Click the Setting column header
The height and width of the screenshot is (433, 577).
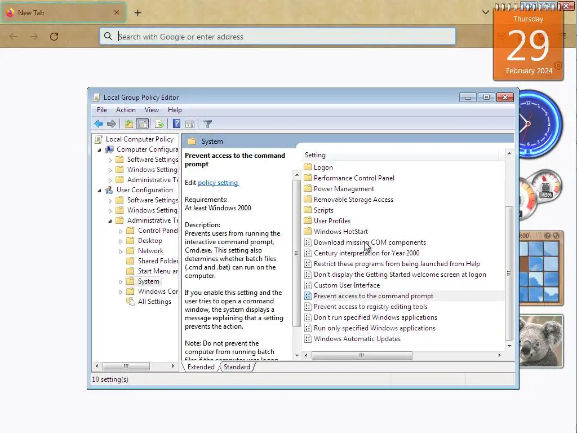401,155
